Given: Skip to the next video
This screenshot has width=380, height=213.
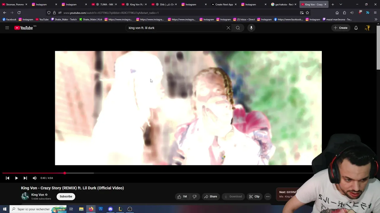Looking at the screenshot, I should [25, 178].
